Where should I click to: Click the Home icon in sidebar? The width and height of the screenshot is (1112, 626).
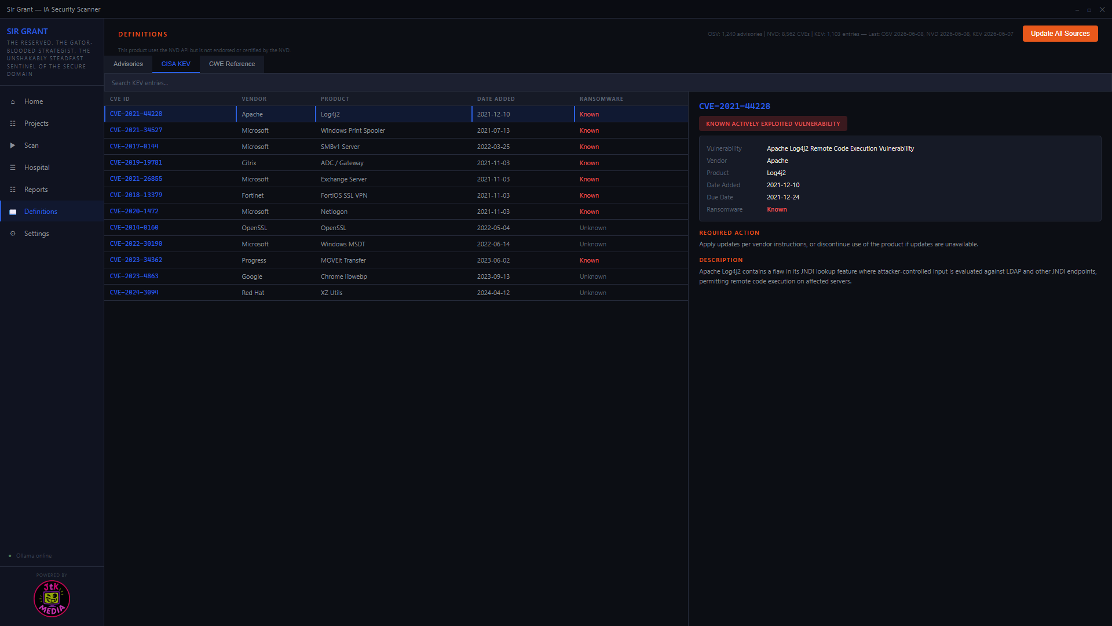13,101
